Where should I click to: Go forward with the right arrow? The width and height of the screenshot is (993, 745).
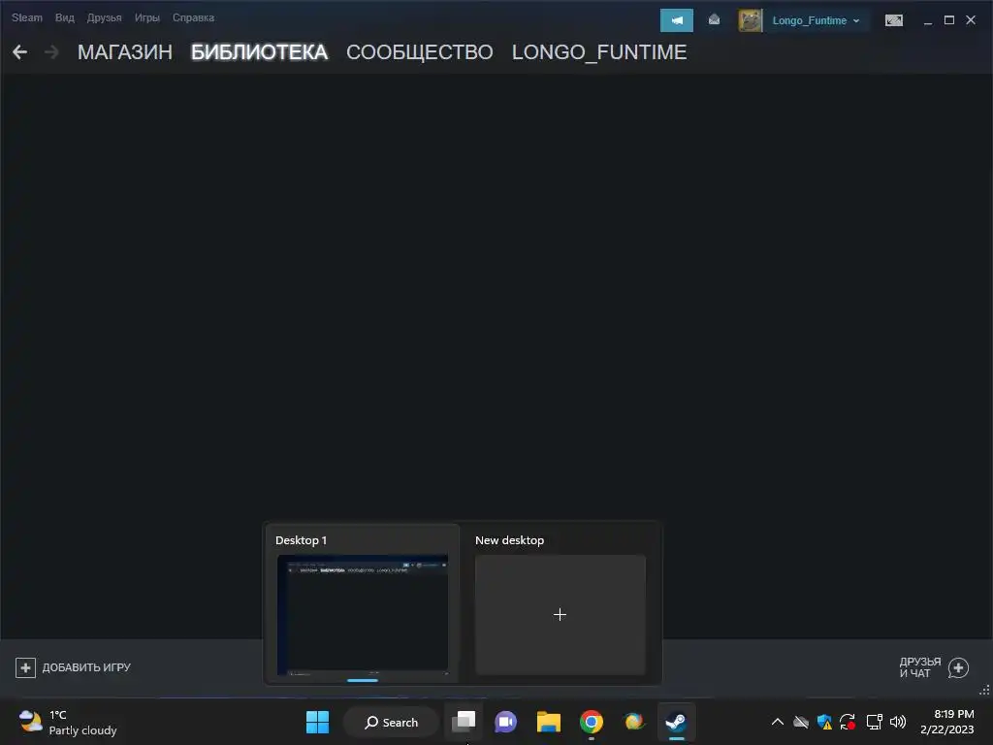pyautogui.click(x=52, y=52)
